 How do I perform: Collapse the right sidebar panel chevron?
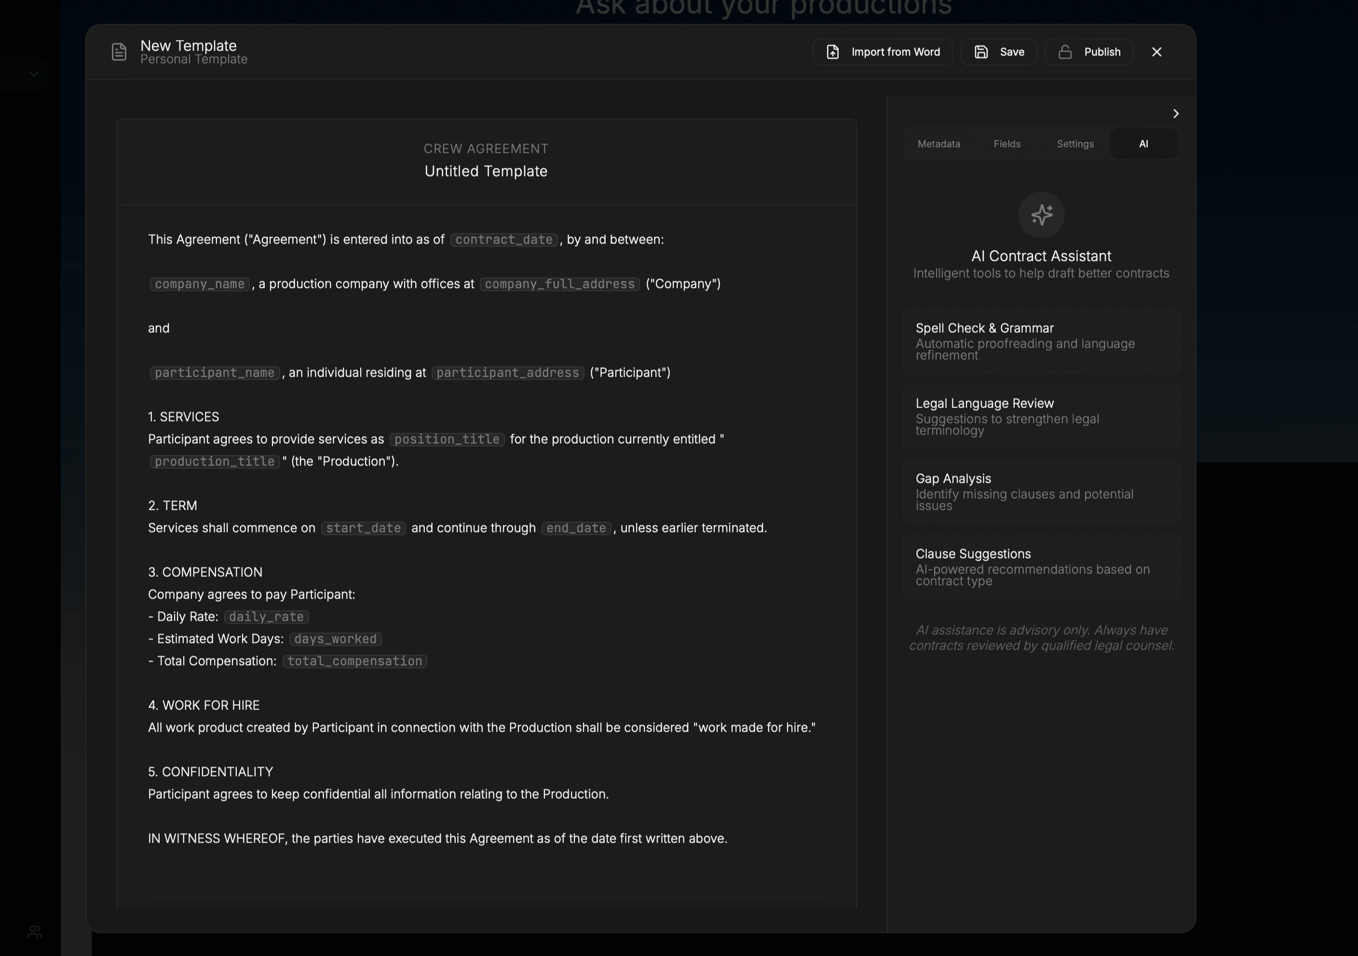pos(1175,113)
